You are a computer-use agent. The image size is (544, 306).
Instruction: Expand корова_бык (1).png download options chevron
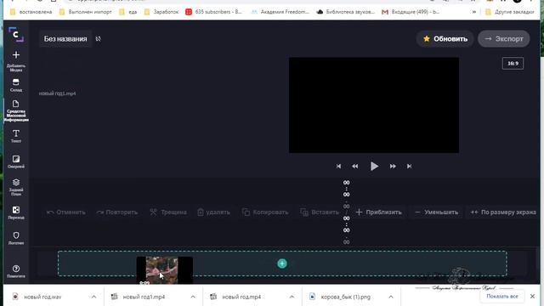click(x=391, y=297)
